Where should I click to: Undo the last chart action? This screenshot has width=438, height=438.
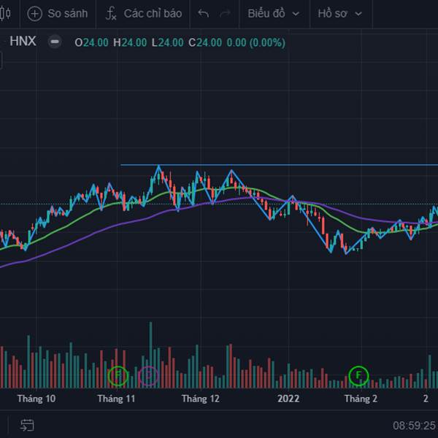point(203,13)
